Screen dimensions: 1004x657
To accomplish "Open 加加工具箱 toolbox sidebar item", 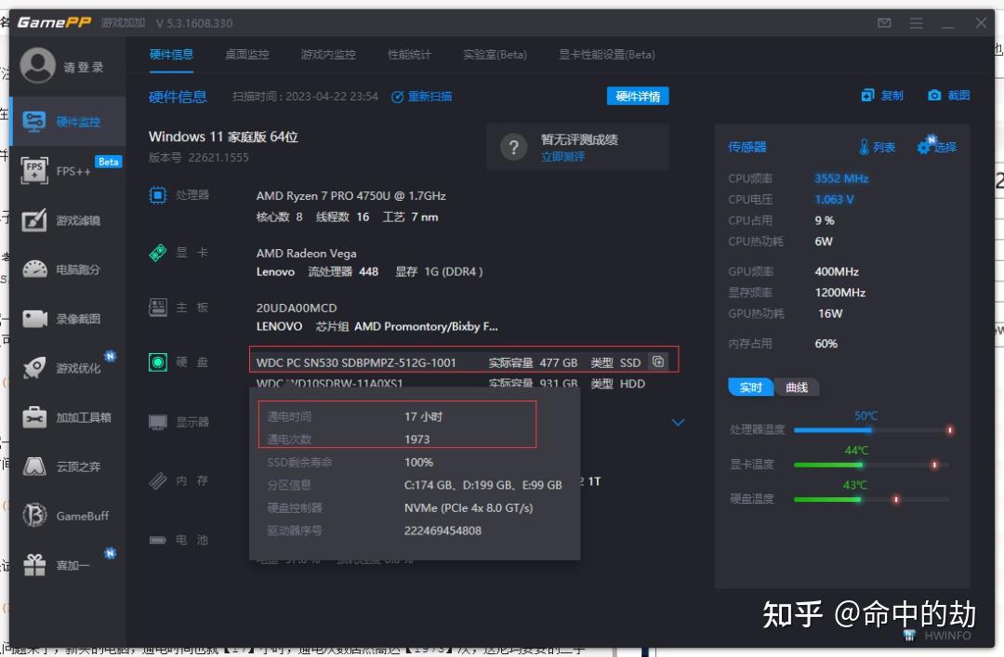I will click(68, 417).
